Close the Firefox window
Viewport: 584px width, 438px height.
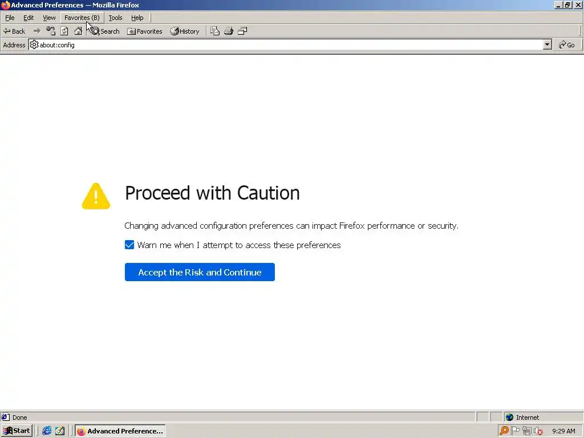coord(578,5)
